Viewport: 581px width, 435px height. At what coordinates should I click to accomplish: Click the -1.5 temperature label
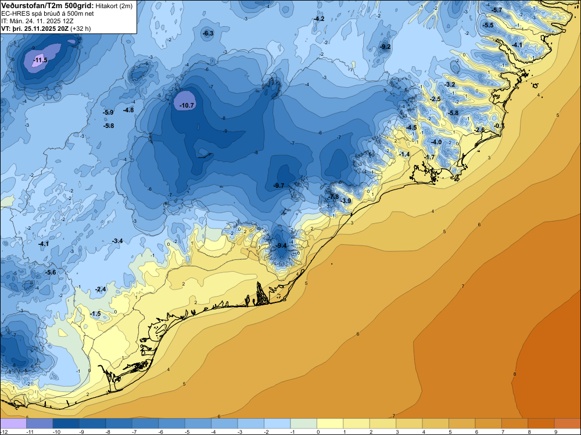pos(95,313)
